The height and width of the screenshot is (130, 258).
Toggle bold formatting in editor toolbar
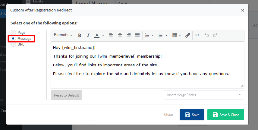tap(80, 35)
